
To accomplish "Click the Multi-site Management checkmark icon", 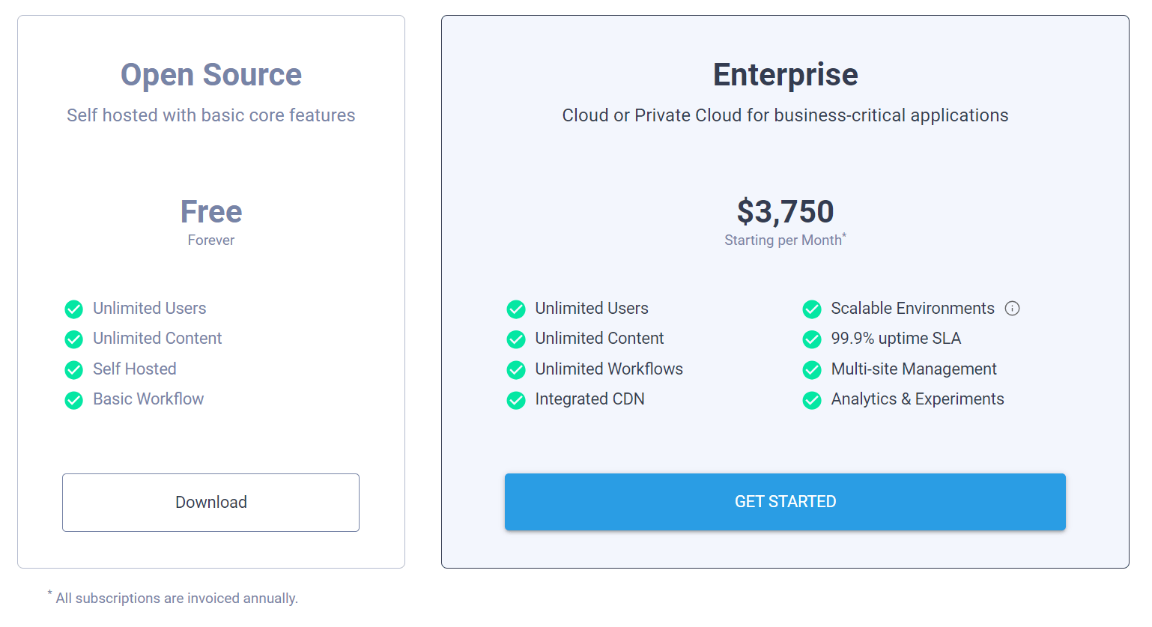I will tap(811, 369).
